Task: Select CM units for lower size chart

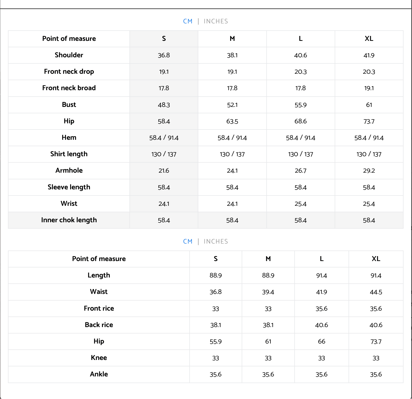Action: tap(188, 242)
